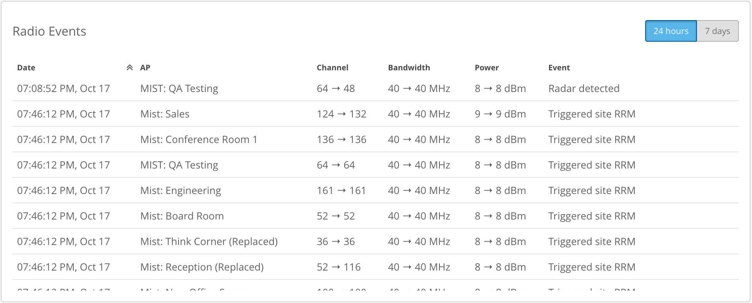Sort by the AP column header
This screenshot has height=303, width=752.
coord(145,68)
